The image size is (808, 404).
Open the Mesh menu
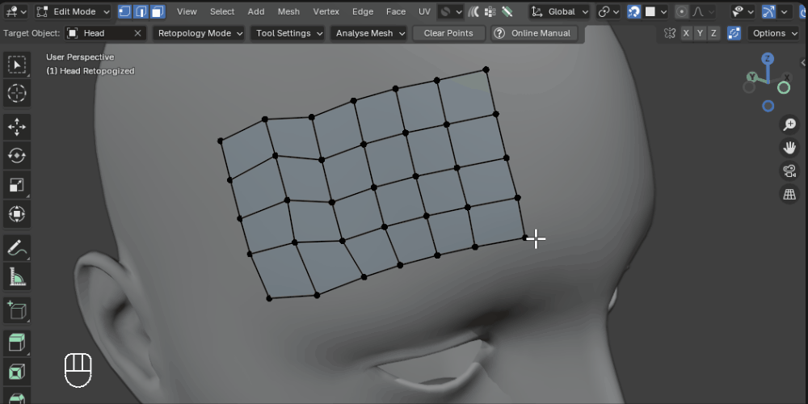tap(288, 11)
